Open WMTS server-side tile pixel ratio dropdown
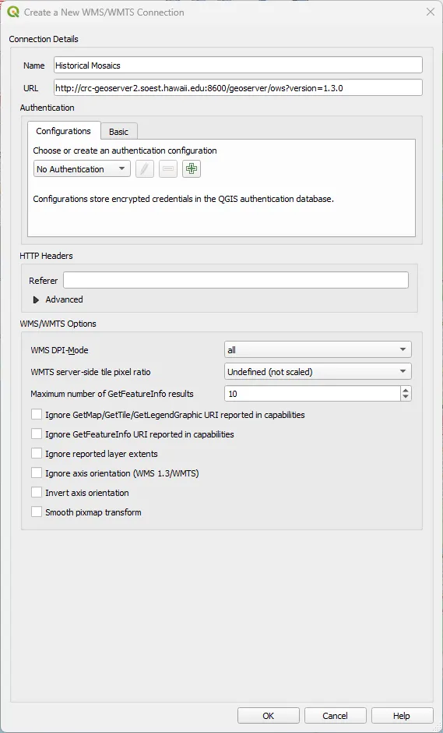 pyautogui.click(x=318, y=372)
